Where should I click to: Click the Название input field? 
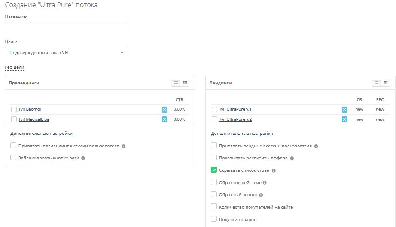[67, 27]
